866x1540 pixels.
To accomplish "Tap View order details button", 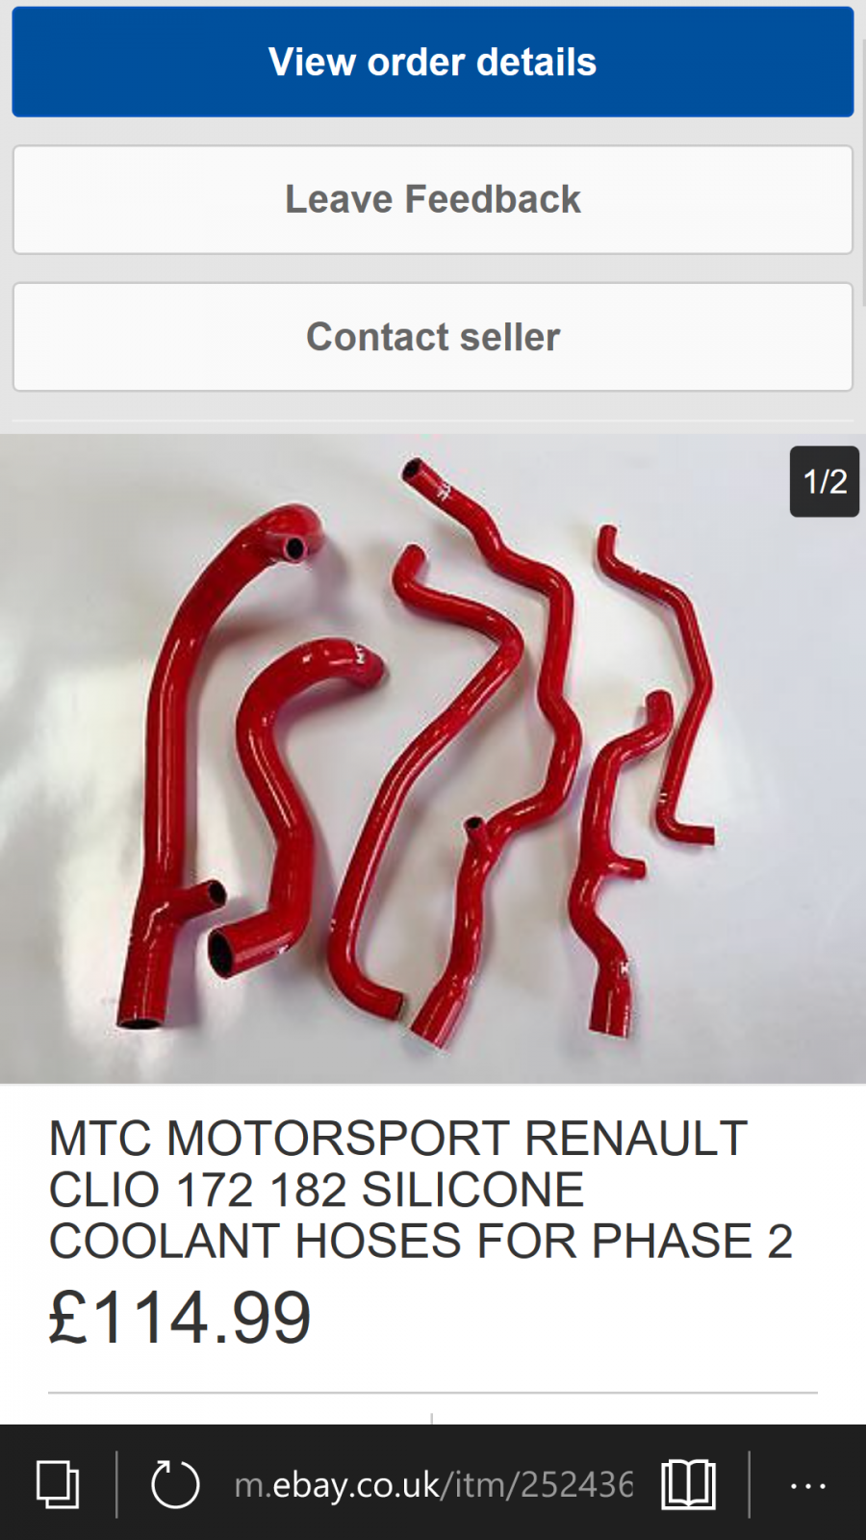I will [x=433, y=62].
